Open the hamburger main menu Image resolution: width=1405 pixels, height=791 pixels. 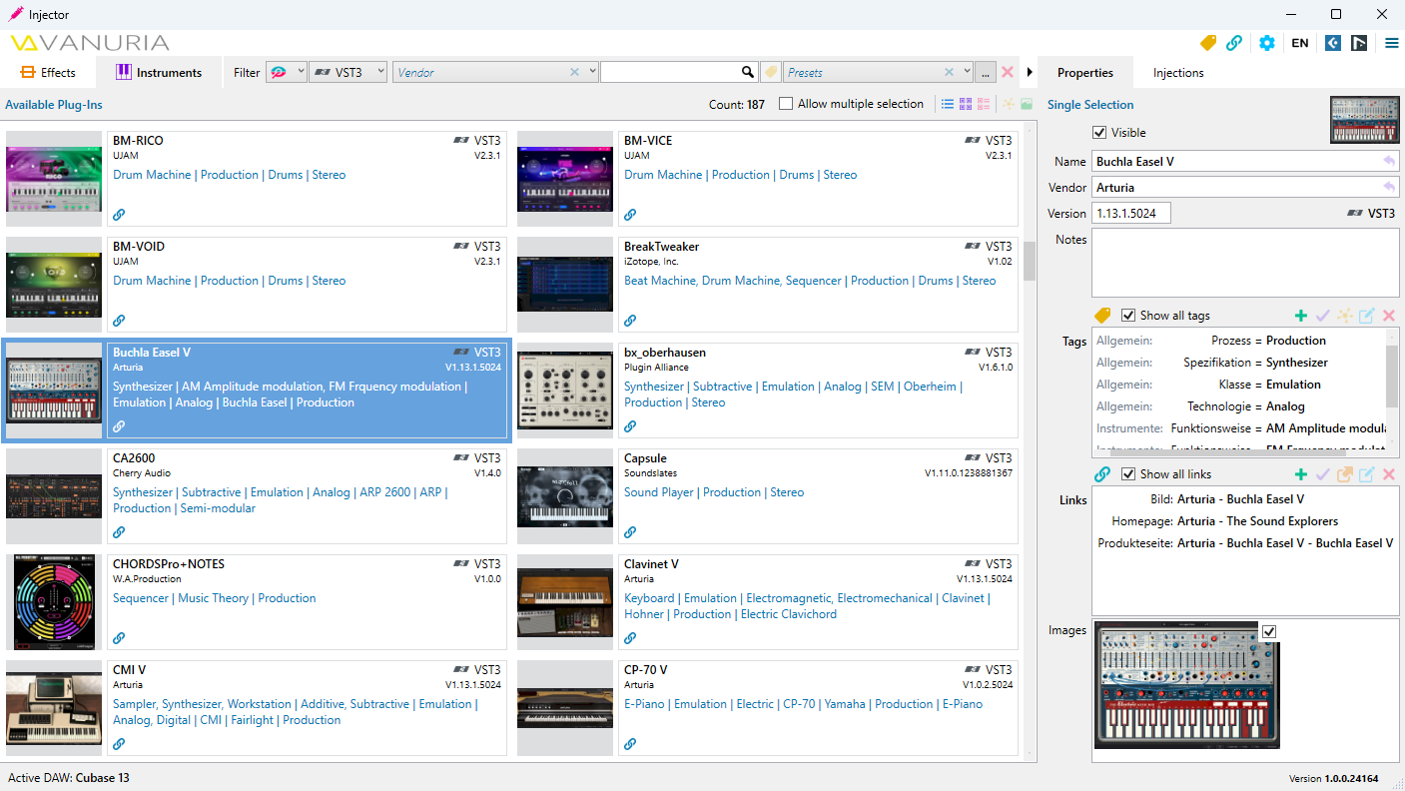pyautogui.click(x=1392, y=43)
